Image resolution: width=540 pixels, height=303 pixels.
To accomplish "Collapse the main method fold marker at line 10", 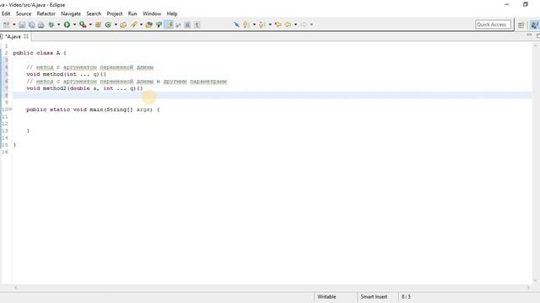I will [10, 109].
